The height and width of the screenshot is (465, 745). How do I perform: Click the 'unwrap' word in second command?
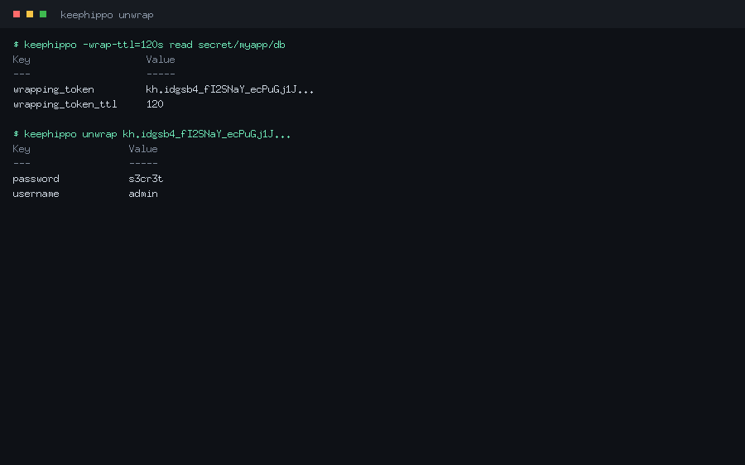point(99,134)
